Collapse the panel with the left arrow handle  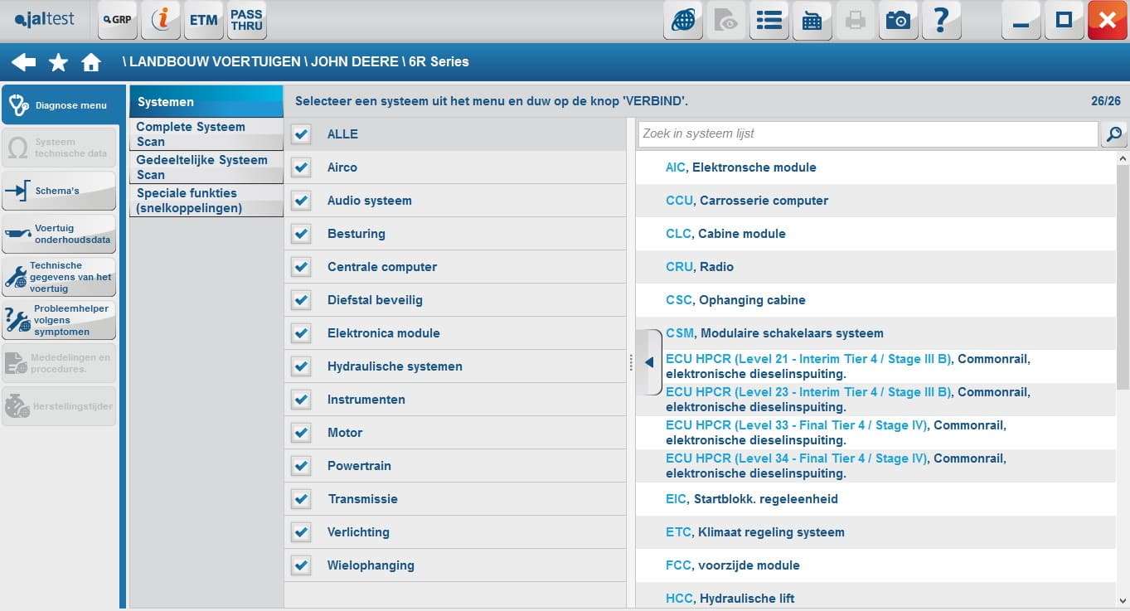(649, 362)
